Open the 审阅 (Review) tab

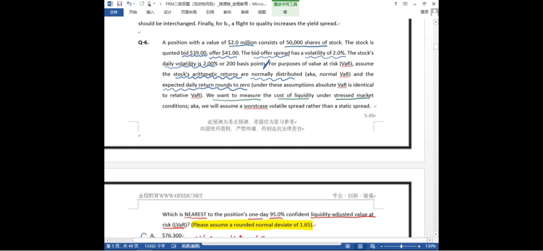[x=244, y=12]
